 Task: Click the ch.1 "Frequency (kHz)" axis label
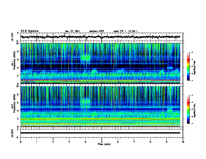pyautogui.click(x=15, y=61)
